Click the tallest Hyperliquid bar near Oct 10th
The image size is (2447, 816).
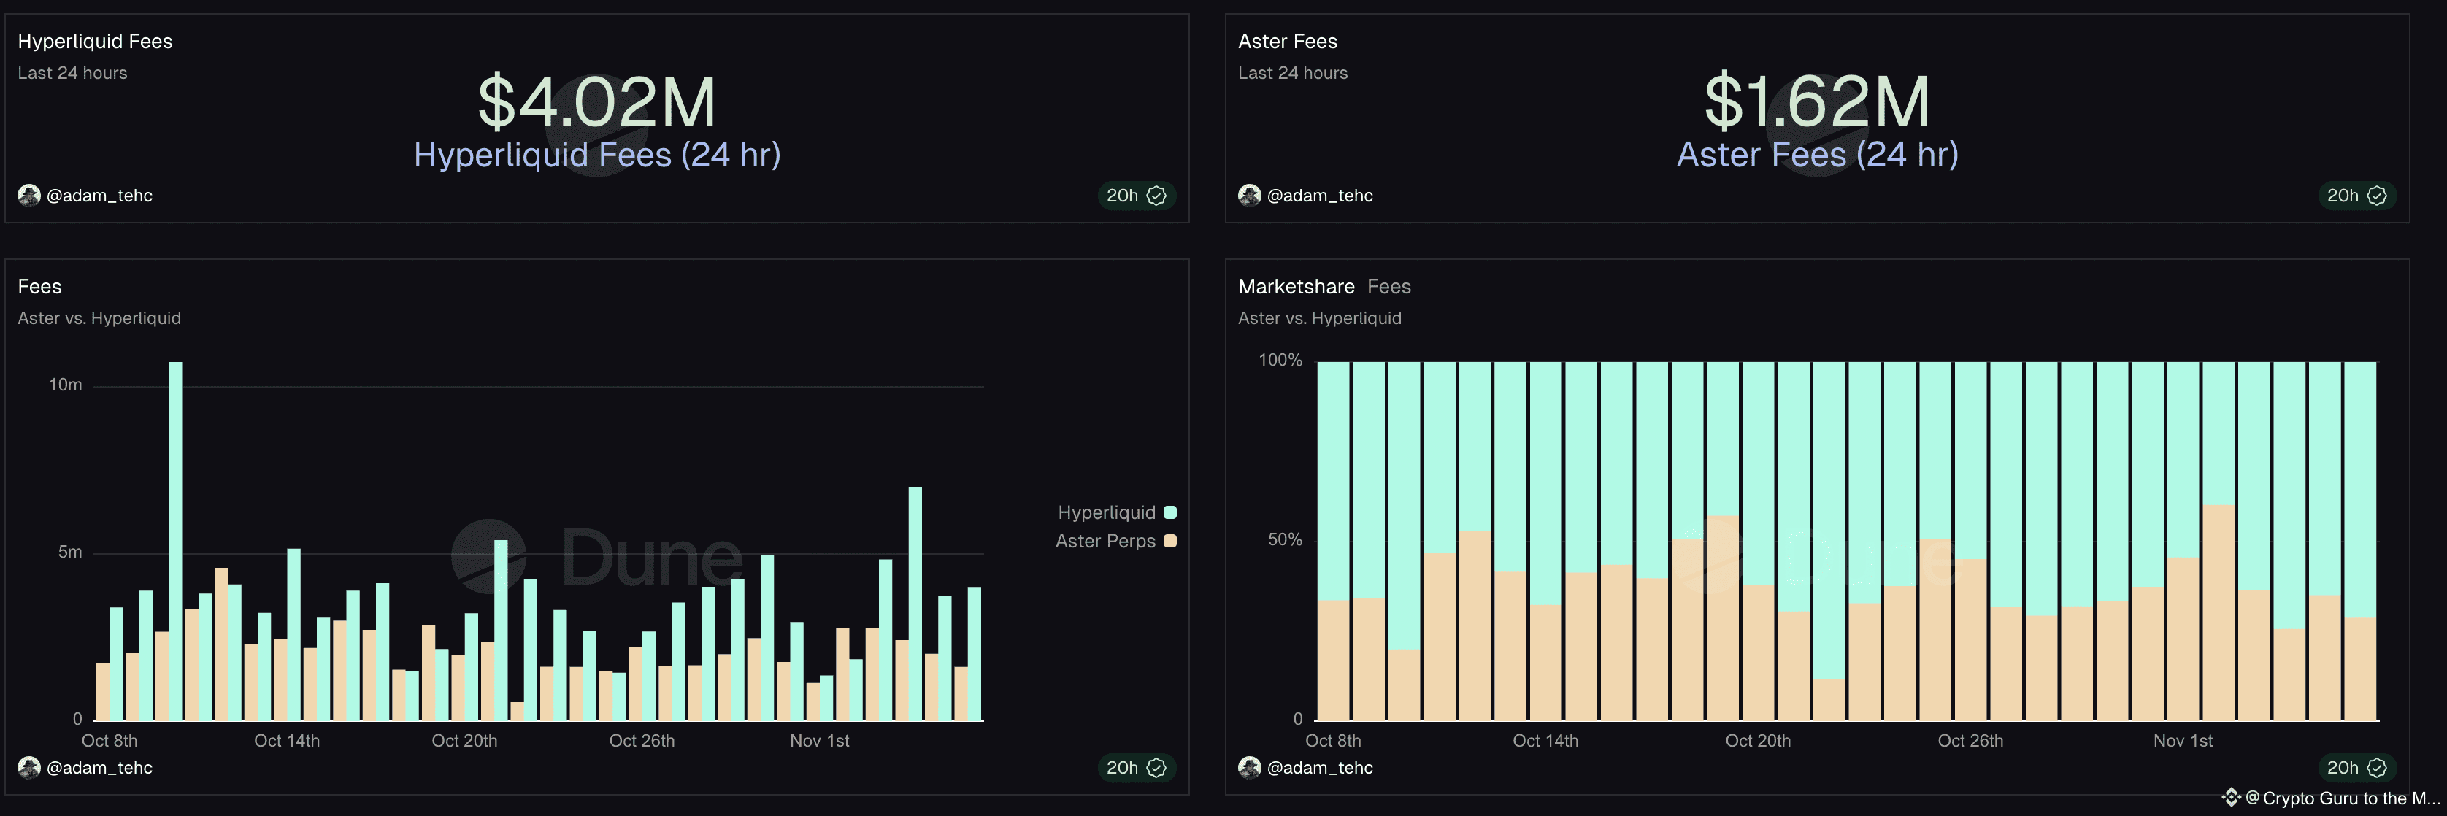pos(176,542)
